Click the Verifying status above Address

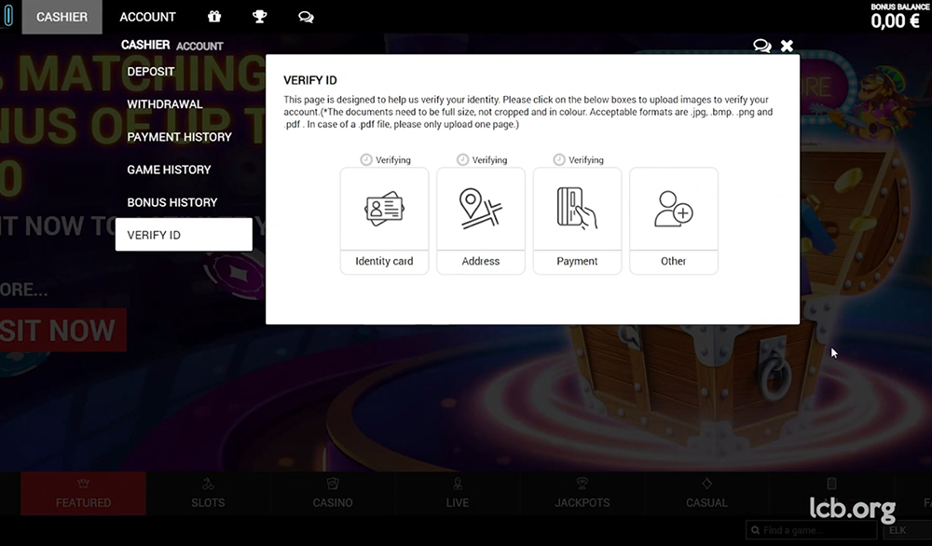[489, 160]
